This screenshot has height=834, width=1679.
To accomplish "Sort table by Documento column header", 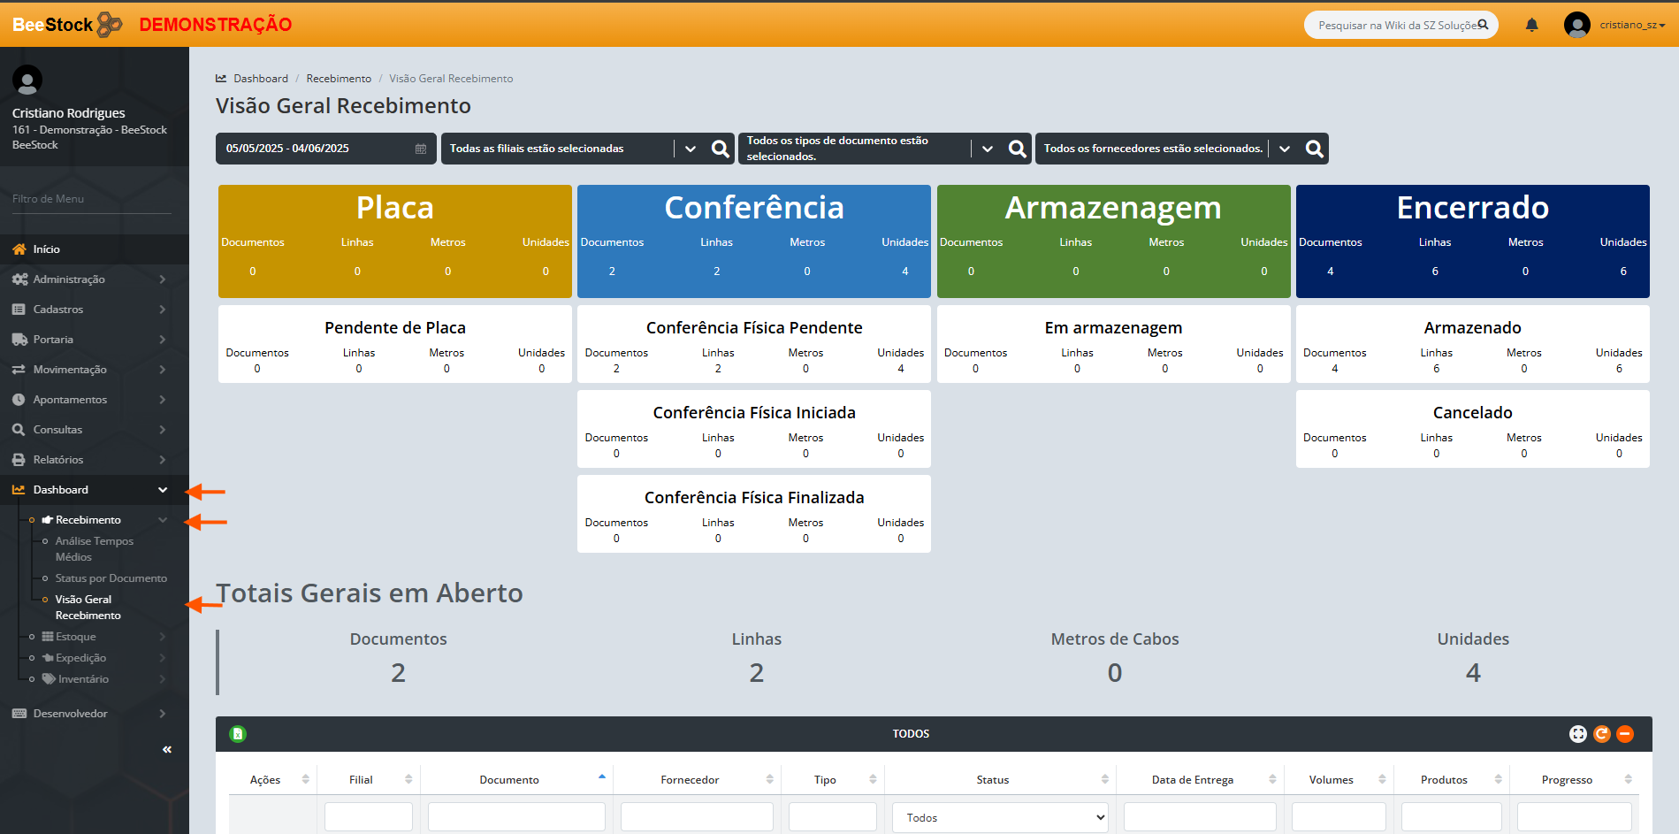I will [509, 779].
